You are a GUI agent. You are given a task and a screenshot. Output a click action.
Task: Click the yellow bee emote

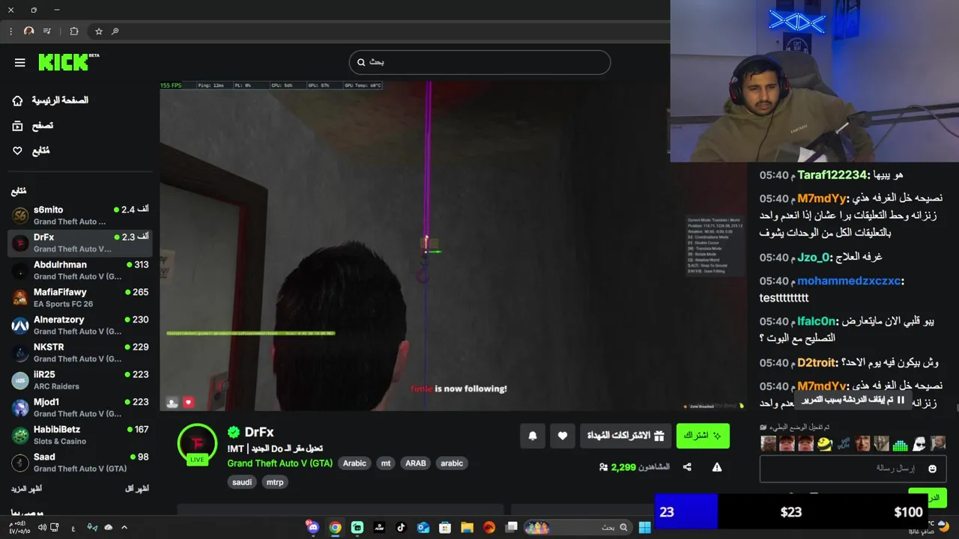[824, 444]
